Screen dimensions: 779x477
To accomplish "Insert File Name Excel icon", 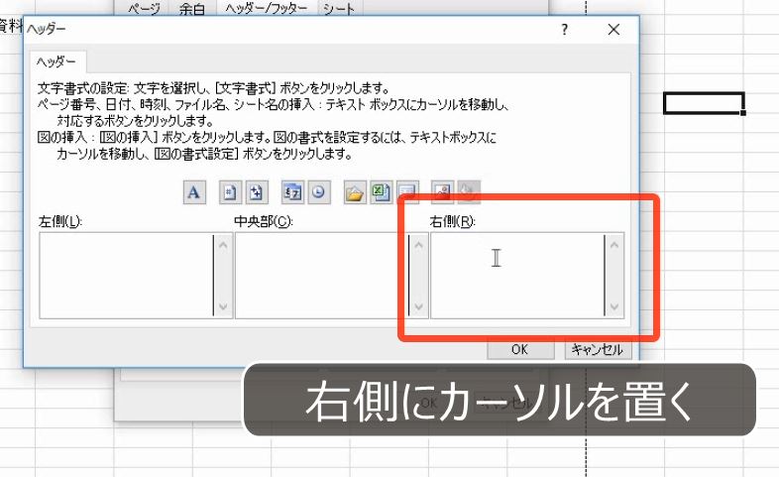I will click(381, 192).
